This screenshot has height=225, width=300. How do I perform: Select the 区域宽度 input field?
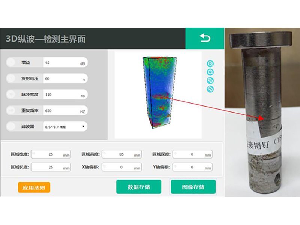(x=51, y=154)
